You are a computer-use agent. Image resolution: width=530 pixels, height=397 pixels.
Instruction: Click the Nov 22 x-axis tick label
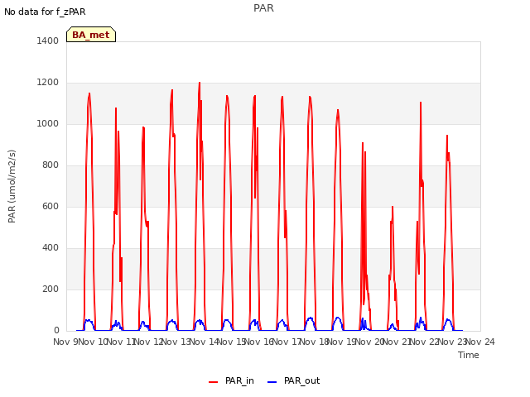[x=425, y=342]
